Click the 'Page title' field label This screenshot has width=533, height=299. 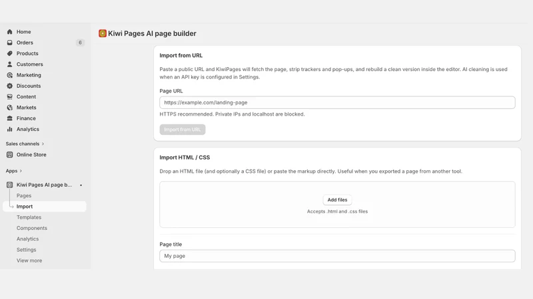coord(171,245)
